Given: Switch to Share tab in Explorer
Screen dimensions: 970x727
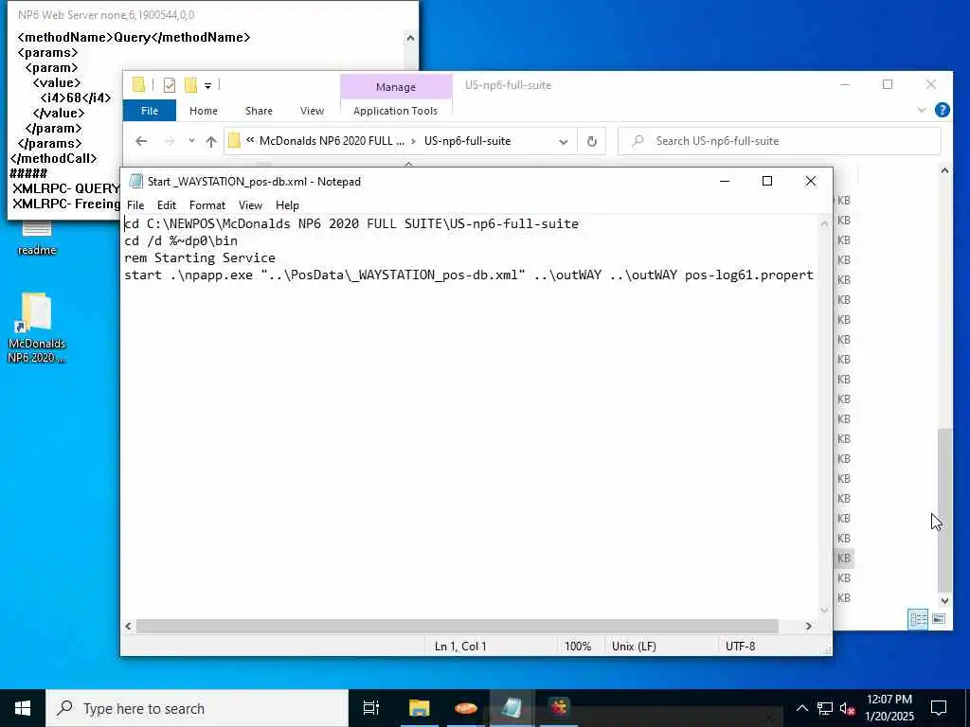Looking at the screenshot, I should 259,111.
